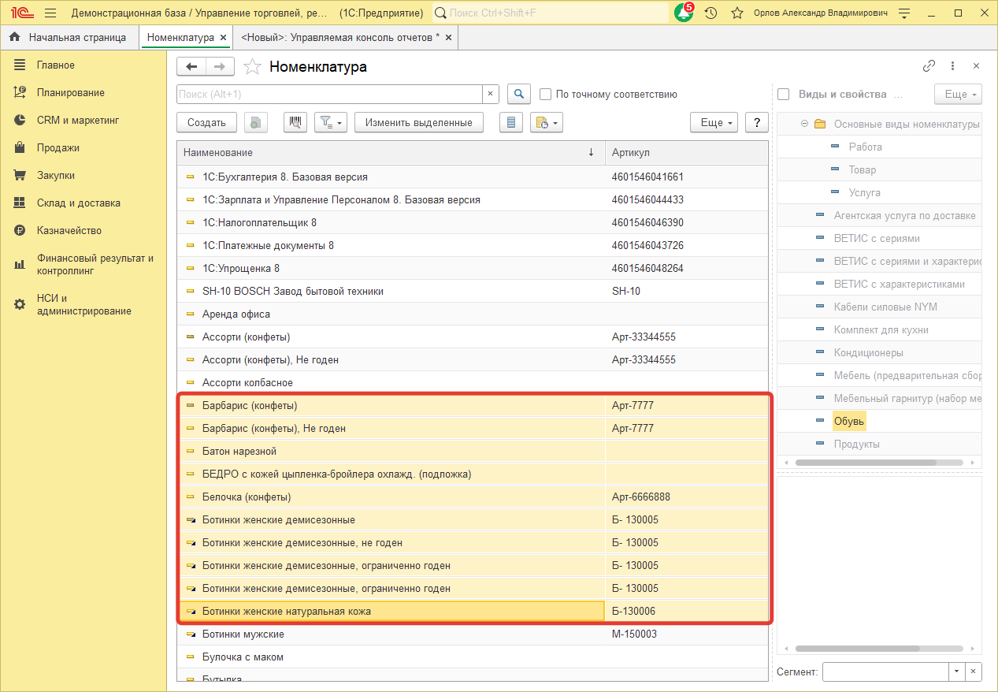
Task: Open the history clock icon
Action: (x=710, y=13)
